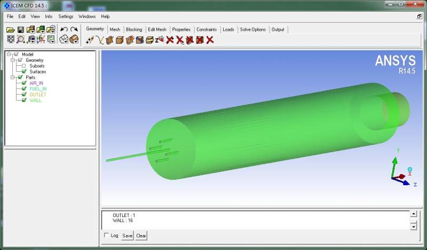Click the measure distance icon
Screen dimensions: 427x250
[31, 39]
